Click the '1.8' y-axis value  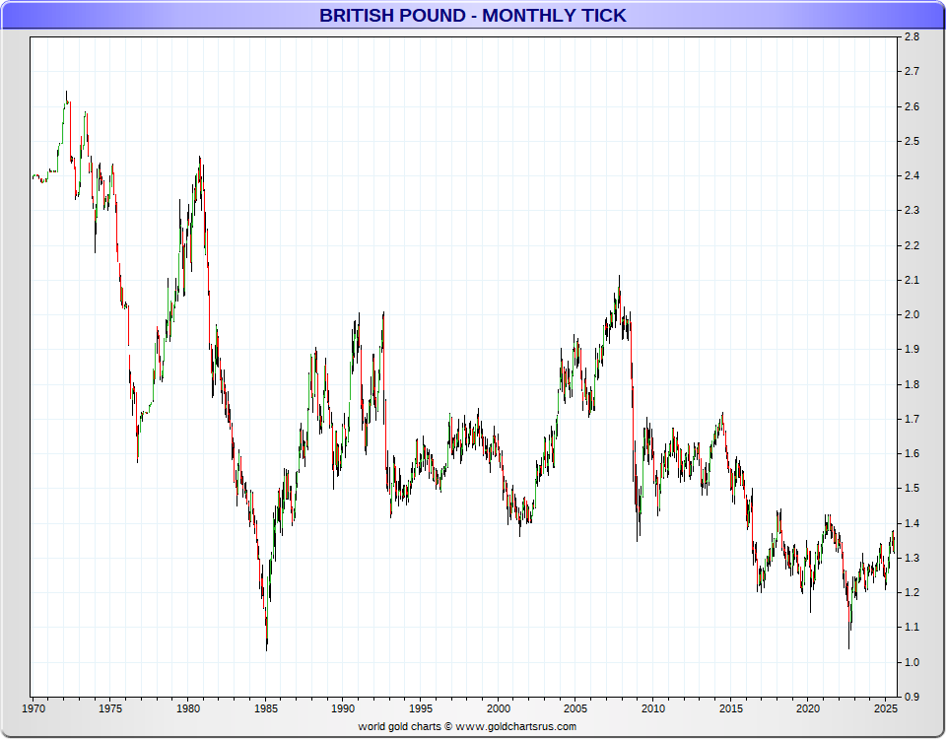point(912,385)
